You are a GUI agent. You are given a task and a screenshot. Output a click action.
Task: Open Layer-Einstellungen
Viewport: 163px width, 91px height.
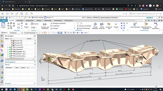84,28
